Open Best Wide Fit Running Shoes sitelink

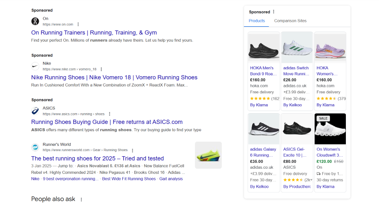[x=129, y=179]
